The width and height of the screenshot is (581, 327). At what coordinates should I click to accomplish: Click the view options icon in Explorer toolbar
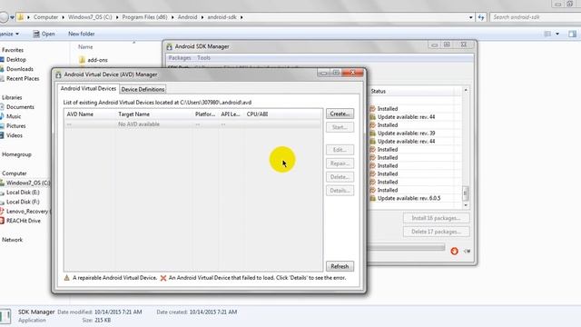pyautogui.click(x=547, y=35)
